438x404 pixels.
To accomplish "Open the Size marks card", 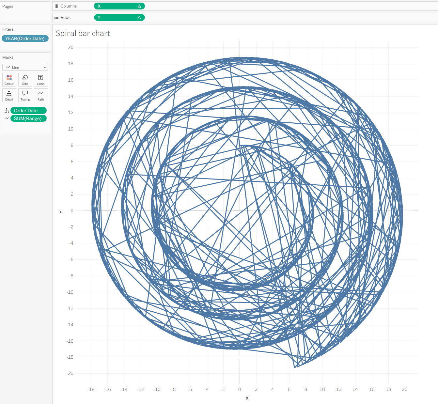I will (x=25, y=79).
